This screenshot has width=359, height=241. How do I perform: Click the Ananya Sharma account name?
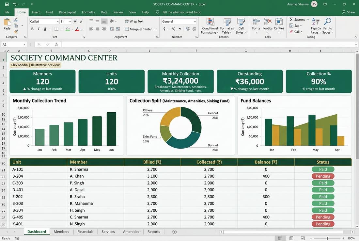coord(298,4)
